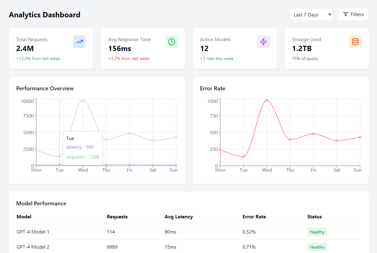
Task: Select the Error Rate panel header
Action: pyautogui.click(x=213, y=88)
